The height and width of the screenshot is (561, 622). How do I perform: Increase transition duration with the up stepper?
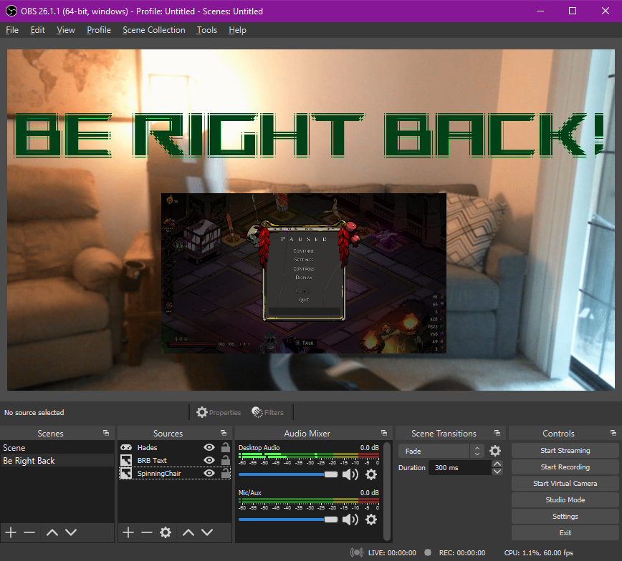tap(497, 464)
